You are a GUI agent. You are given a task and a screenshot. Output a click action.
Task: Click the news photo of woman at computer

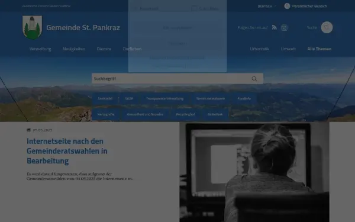coord(254,172)
